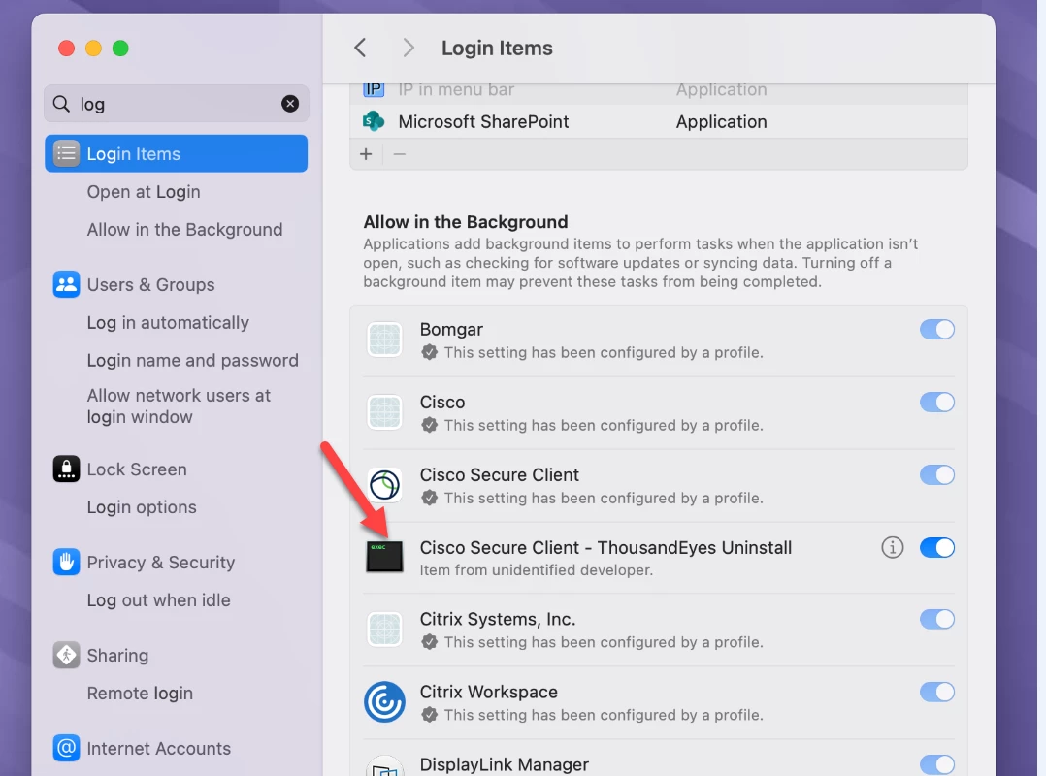Open 'Allow in the Background' sidebar result
Image resolution: width=1046 pixels, height=776 pixels.
(x=184, y=229)
